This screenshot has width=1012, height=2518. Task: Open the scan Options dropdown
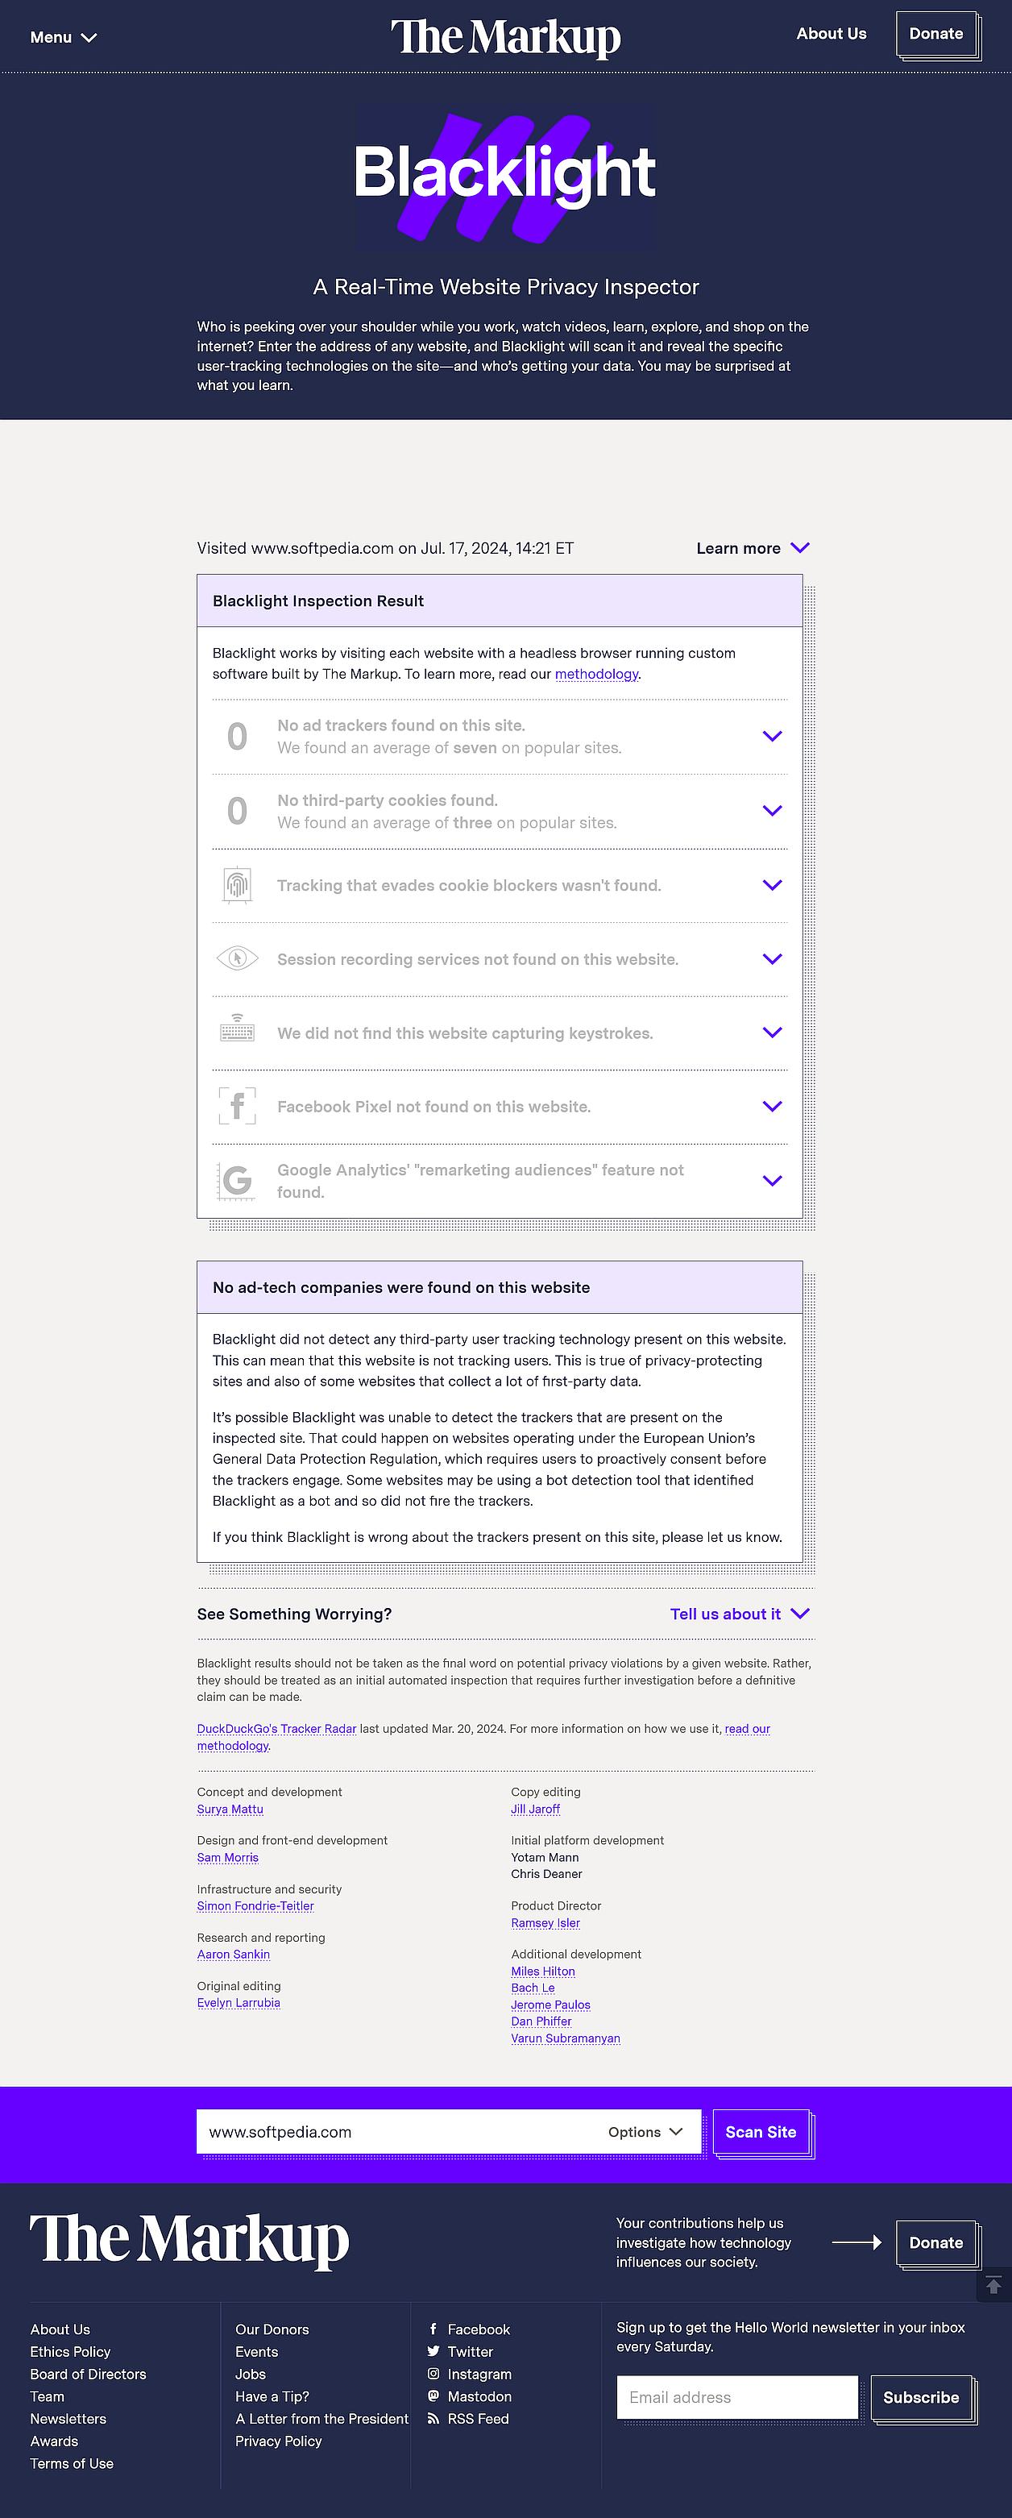pos(645,2132)
